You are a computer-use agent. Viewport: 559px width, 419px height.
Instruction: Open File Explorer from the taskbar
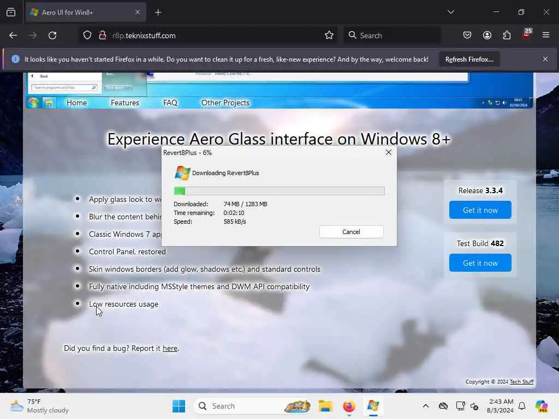(x=325, y=406)
